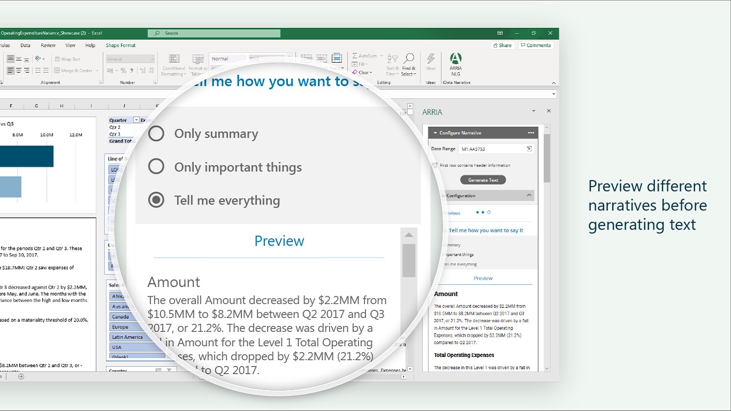Open the more options menu on Configure Narrative
731x411 pixels.
(x=531, y=133)
